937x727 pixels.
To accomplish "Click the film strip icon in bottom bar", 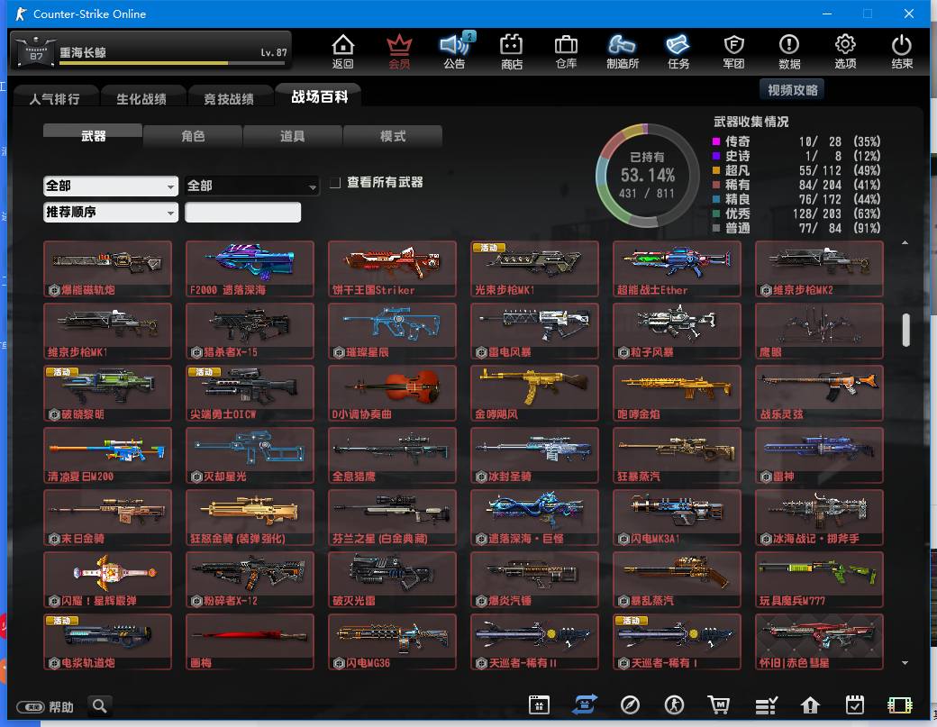I will [x=900, y=705].
